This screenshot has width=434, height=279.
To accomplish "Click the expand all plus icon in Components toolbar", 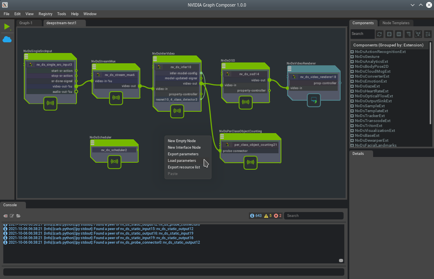I will (x=389, y=34).
